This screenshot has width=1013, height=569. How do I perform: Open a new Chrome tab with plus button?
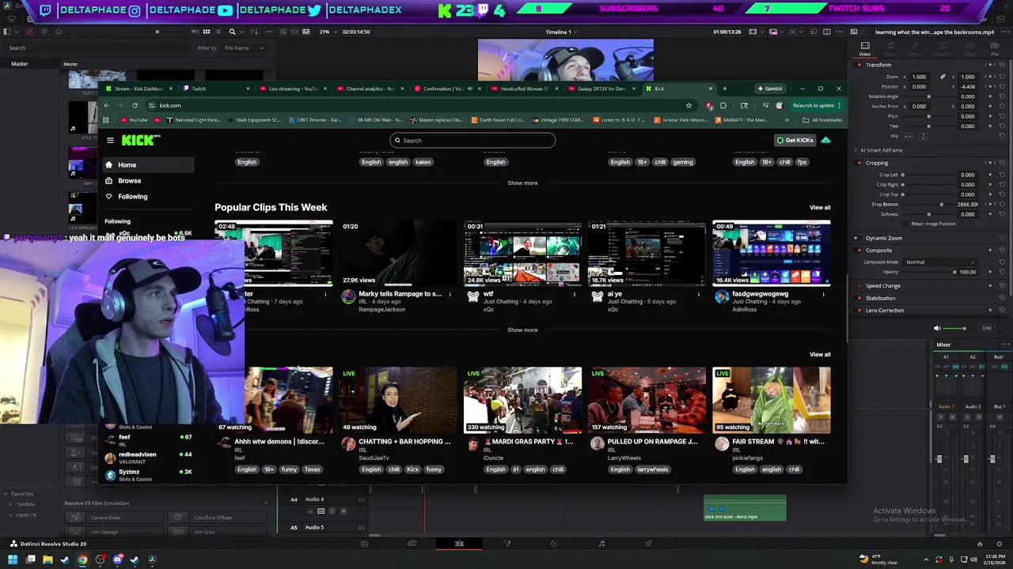pyautogui.click(x=724, y=89)
